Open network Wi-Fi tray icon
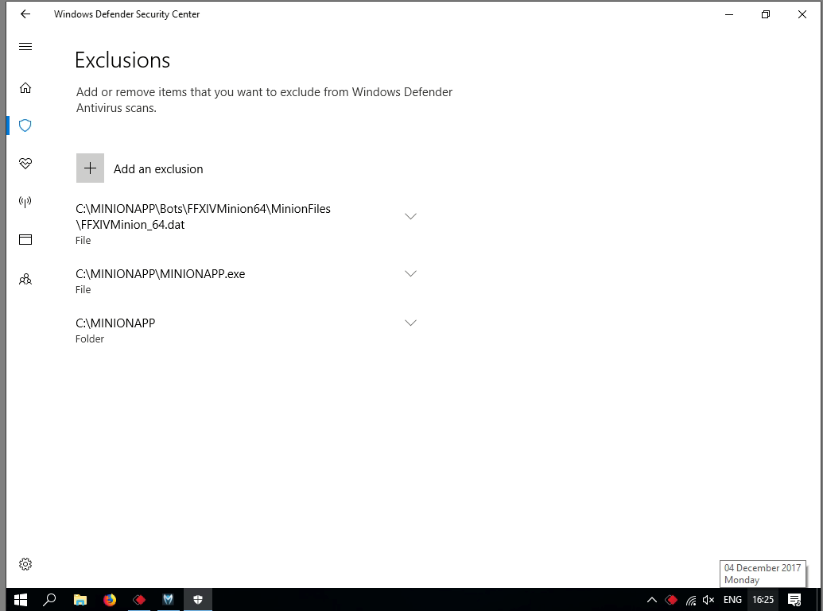823x611 pixels. pos(691,600)
